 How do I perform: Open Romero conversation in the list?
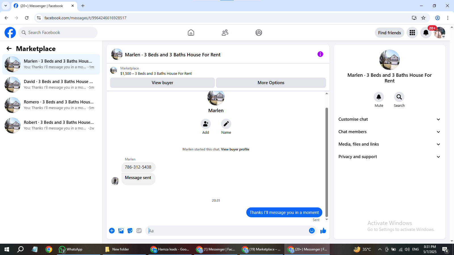51,105
